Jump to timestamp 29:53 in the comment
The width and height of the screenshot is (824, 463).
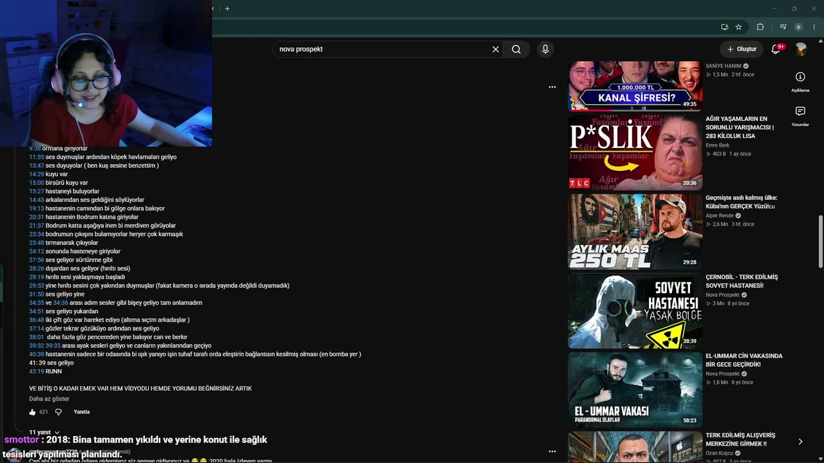click(36, 286)
